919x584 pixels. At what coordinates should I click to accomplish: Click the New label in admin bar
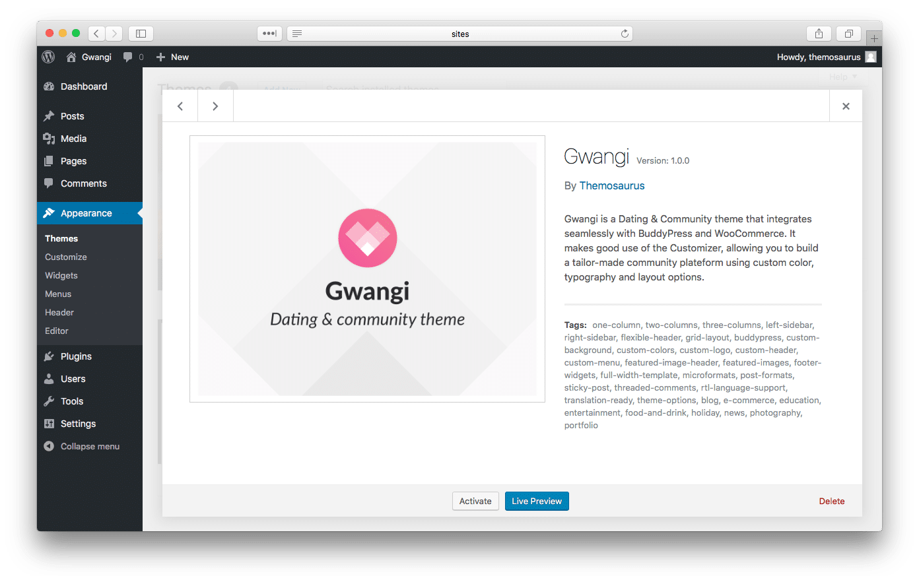180,57
